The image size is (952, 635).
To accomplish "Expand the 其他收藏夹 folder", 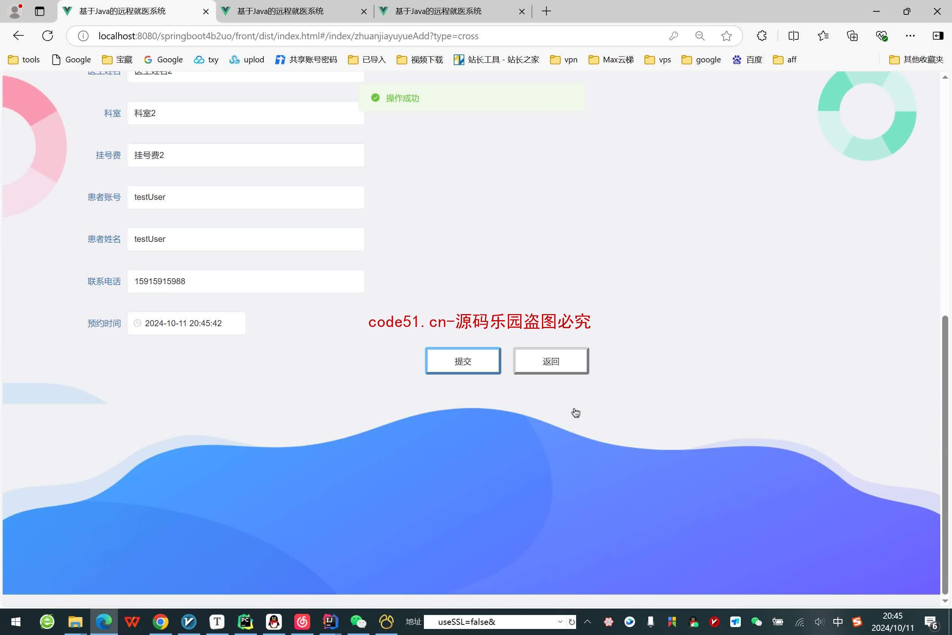I will [x=916, y=60].
